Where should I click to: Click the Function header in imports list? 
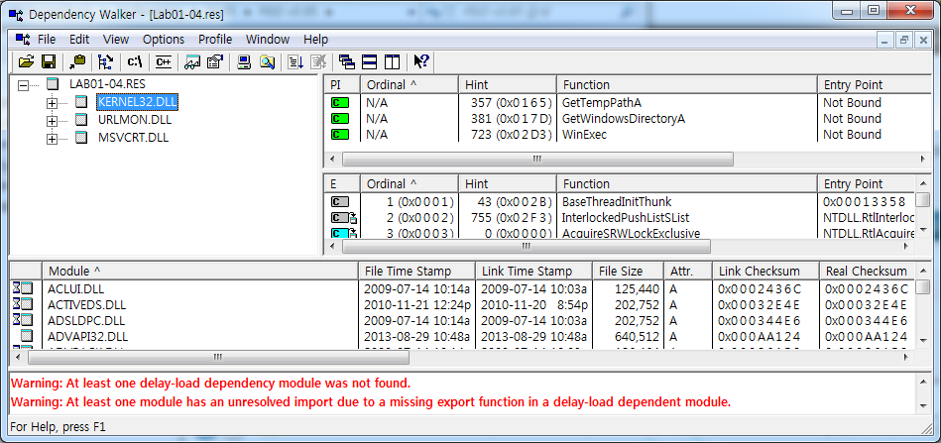pos(684,85)
